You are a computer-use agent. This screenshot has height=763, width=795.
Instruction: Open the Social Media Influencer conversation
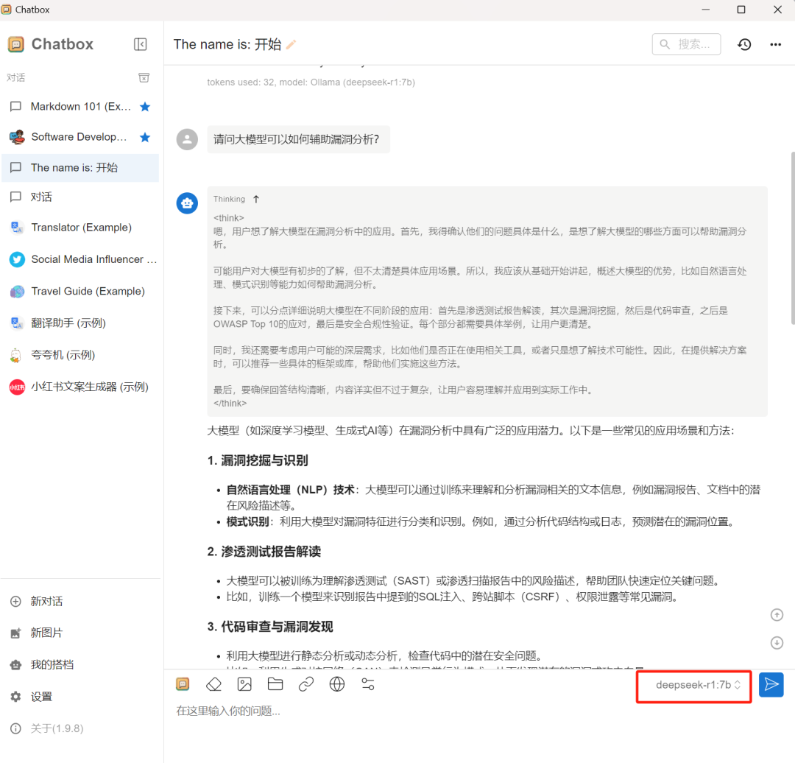(x=81, y=259)
